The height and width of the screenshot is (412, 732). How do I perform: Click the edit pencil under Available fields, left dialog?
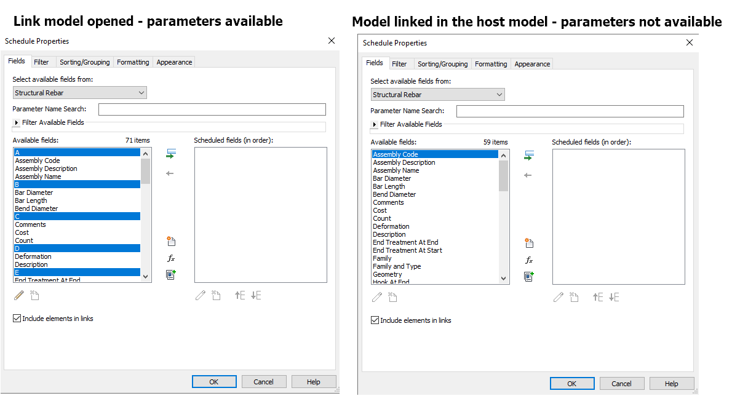18,296
